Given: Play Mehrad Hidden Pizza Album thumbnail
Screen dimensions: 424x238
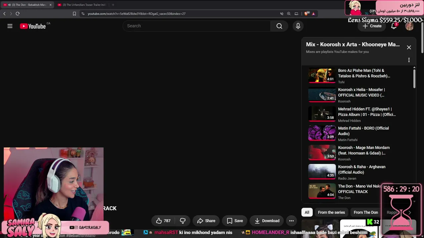Looking at the screenshot, I should click(322, 114).
